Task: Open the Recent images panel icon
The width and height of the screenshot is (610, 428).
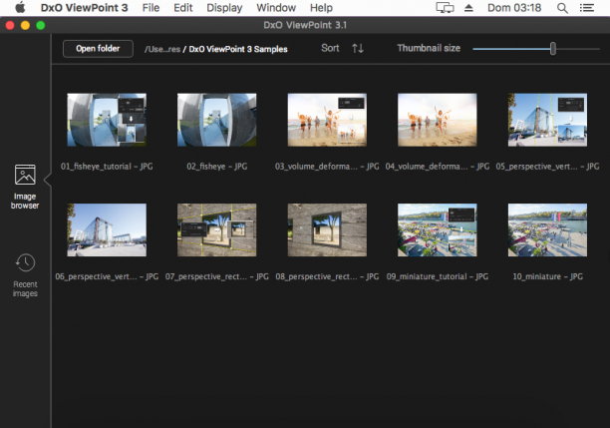Action: click(x=25, y=262)
